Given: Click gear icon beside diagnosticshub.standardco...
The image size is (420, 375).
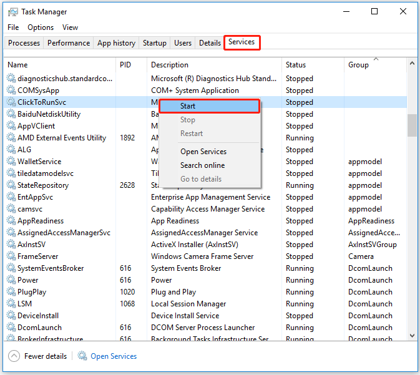Looking at the screenshot, I should [x=11, y=78].
